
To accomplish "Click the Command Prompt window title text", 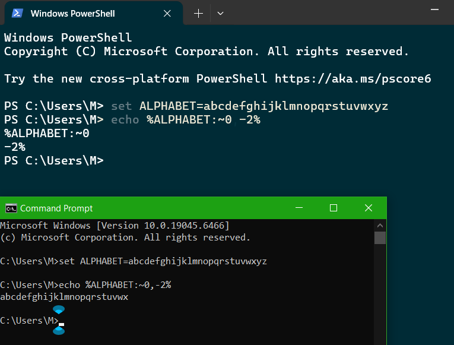I will (56, 208).
